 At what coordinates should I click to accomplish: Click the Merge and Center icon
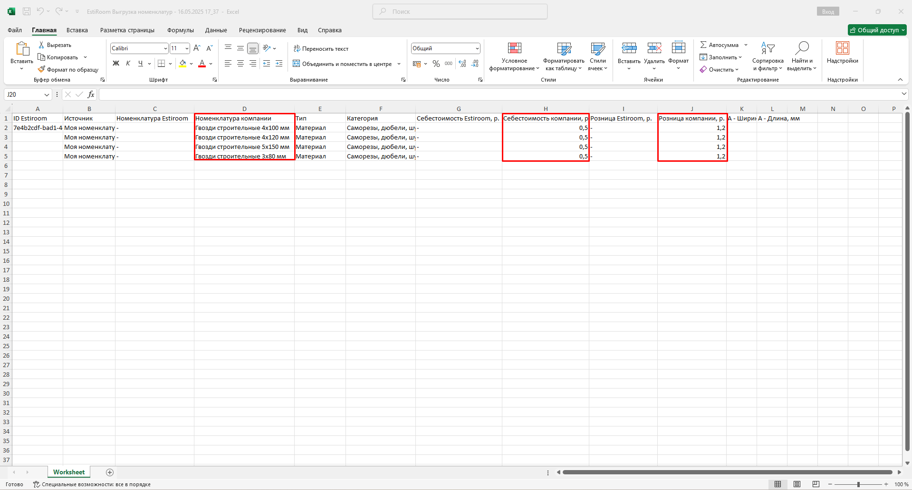[296, 64]
